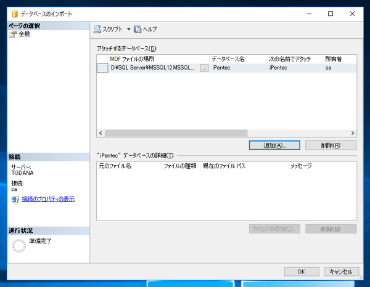The height and width of the screenshot is (287, 370).
Task: Click the 所有者 column header
Action: [x=340, y=59]
